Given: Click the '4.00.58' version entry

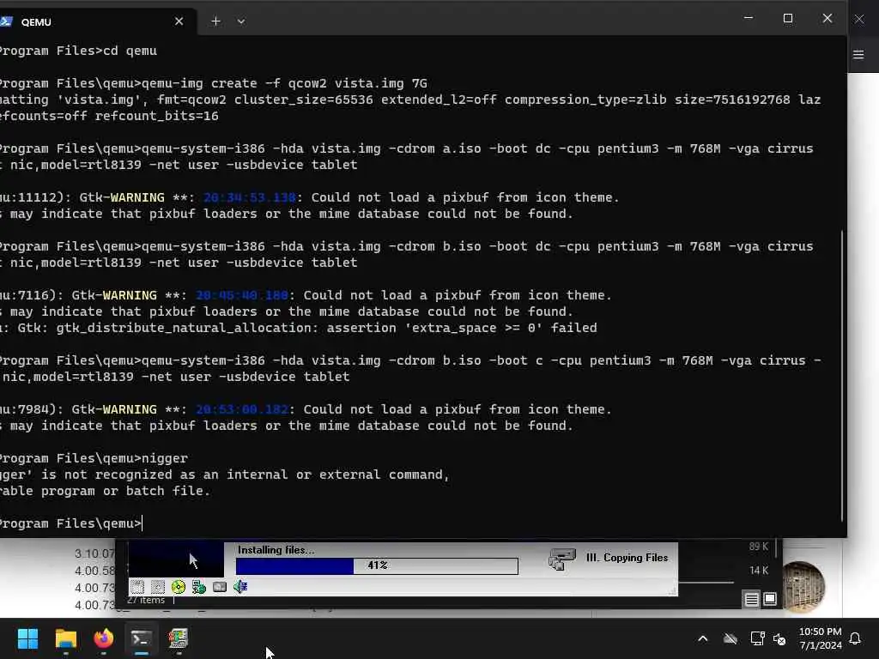Looking at the screenshot, I should click(94, 571).
